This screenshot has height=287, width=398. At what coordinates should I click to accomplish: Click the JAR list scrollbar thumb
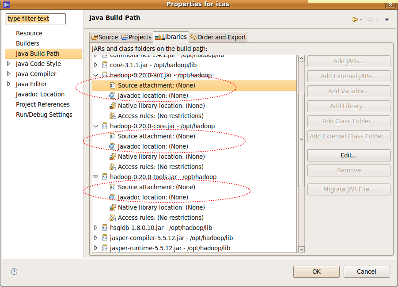[301, 140]
